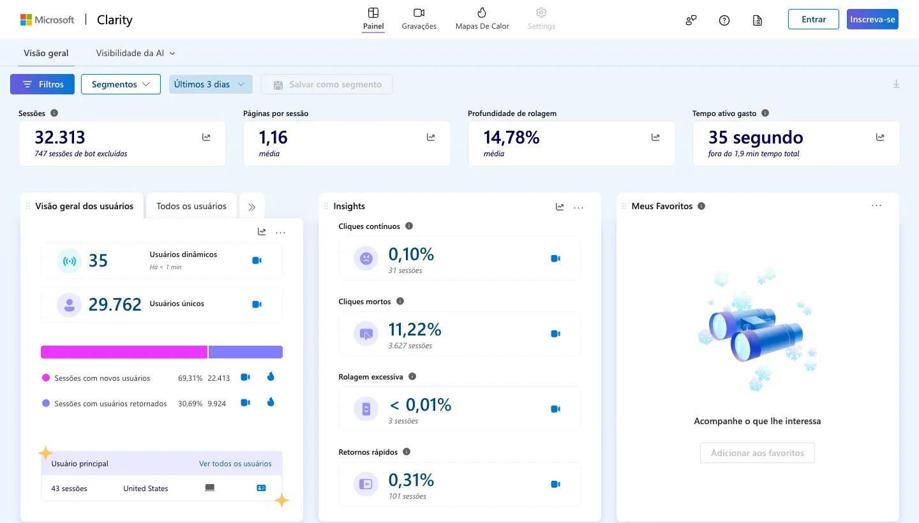Screen dimensions: 919x523
Task: Click the Inscreva-se button
Action: 872,19
